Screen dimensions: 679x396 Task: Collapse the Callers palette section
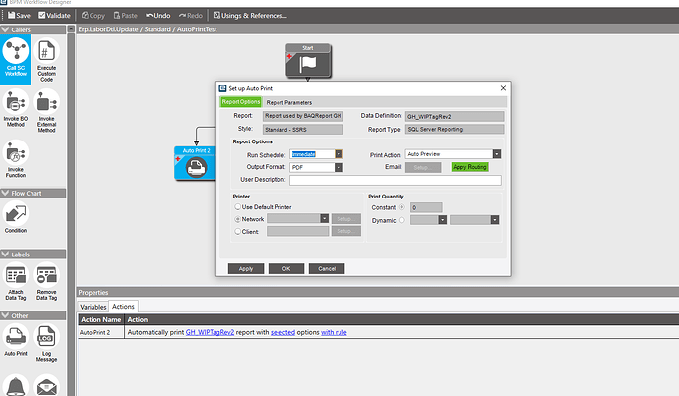pyautogui.click(x=5, y=29)
